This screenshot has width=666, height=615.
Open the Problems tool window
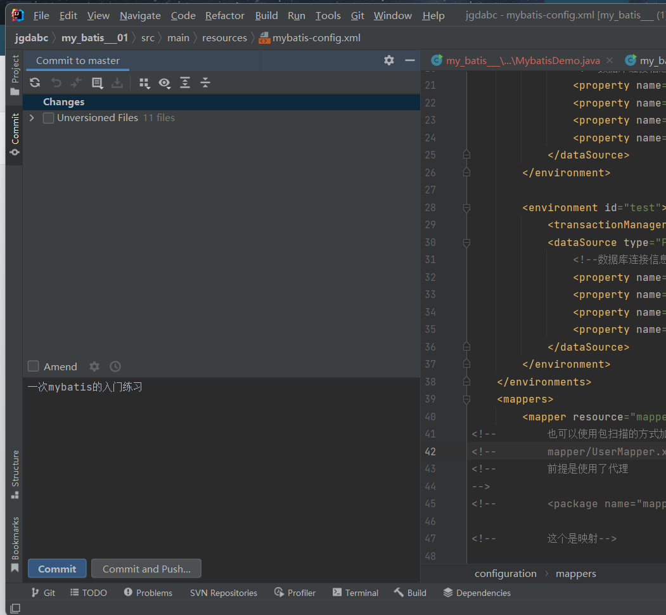(148, 593)
